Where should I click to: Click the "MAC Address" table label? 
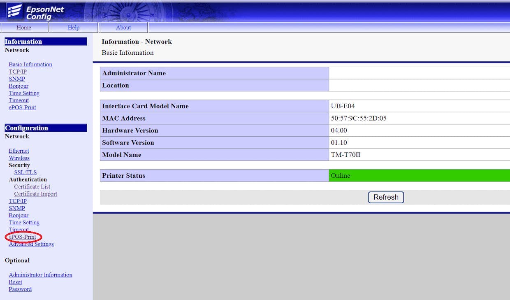(x=124, y=118)
